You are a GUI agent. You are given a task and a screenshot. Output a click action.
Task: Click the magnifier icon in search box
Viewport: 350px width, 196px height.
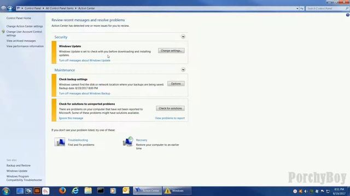coord(347,9)
